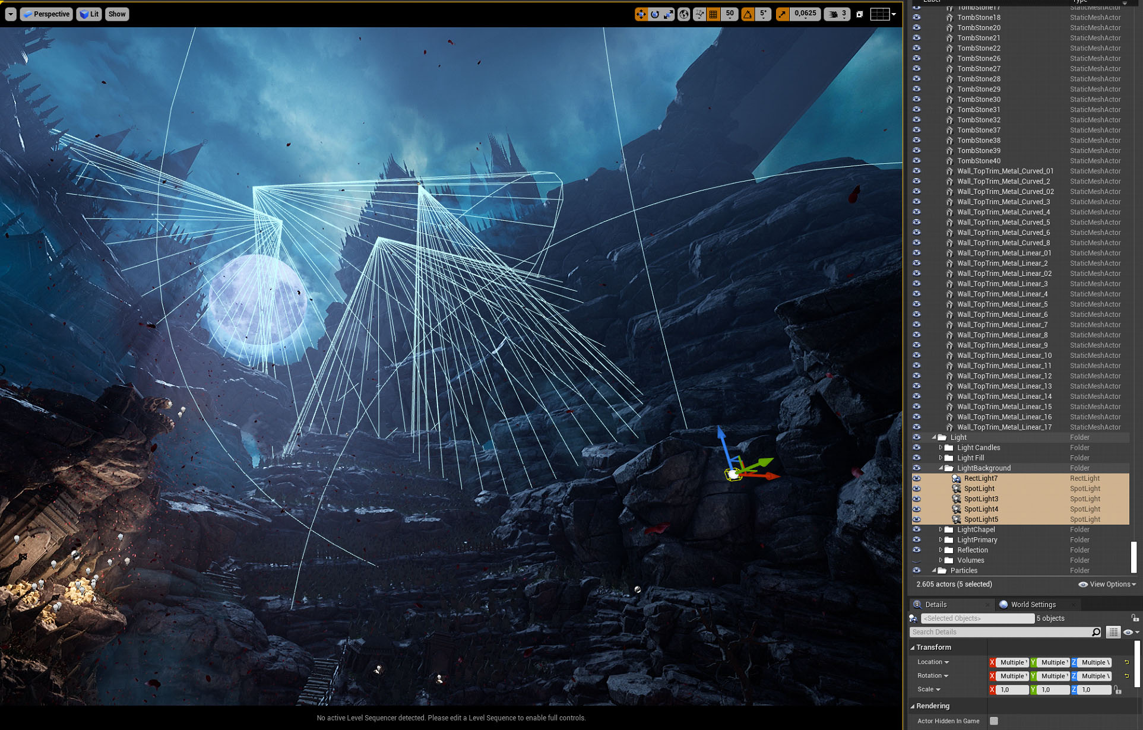Toggle grid snapping icon
The height and width of the screenshot is (730, 1143).
(714, 14)
